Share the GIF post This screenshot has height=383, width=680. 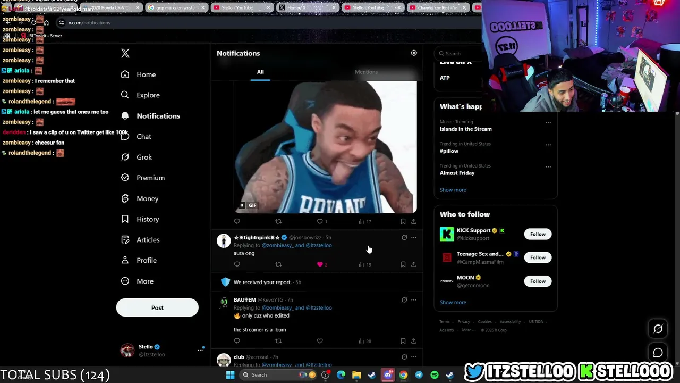[414, 221]
